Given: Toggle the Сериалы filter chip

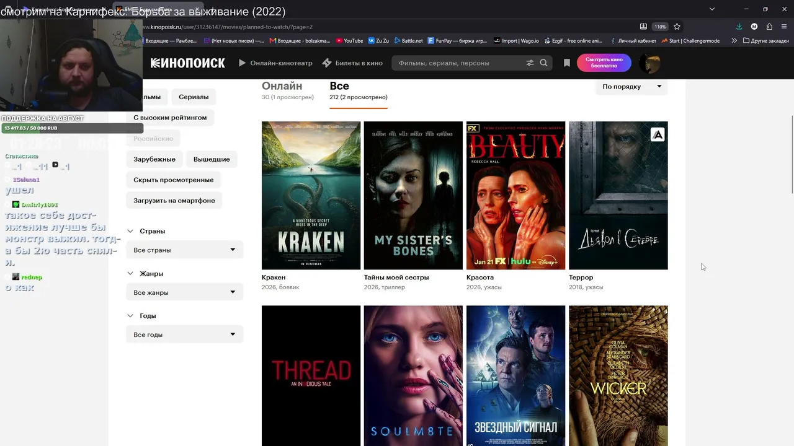Looking at the screenshot, I should coord(194,97).
